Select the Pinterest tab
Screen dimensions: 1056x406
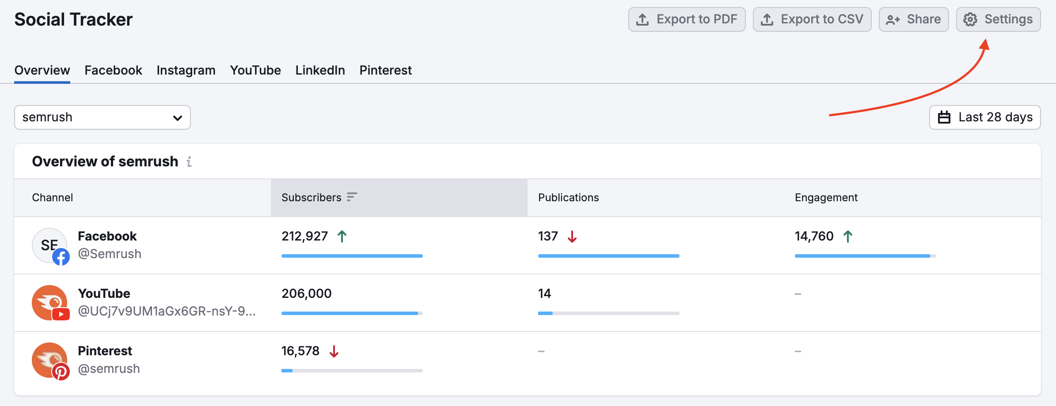385,70
